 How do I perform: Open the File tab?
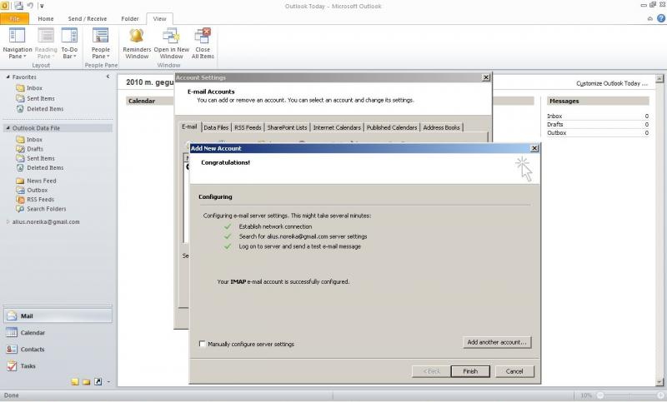pyautogui.click(x=14, y=18)
